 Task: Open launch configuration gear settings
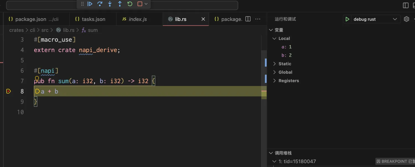[406, 19]
